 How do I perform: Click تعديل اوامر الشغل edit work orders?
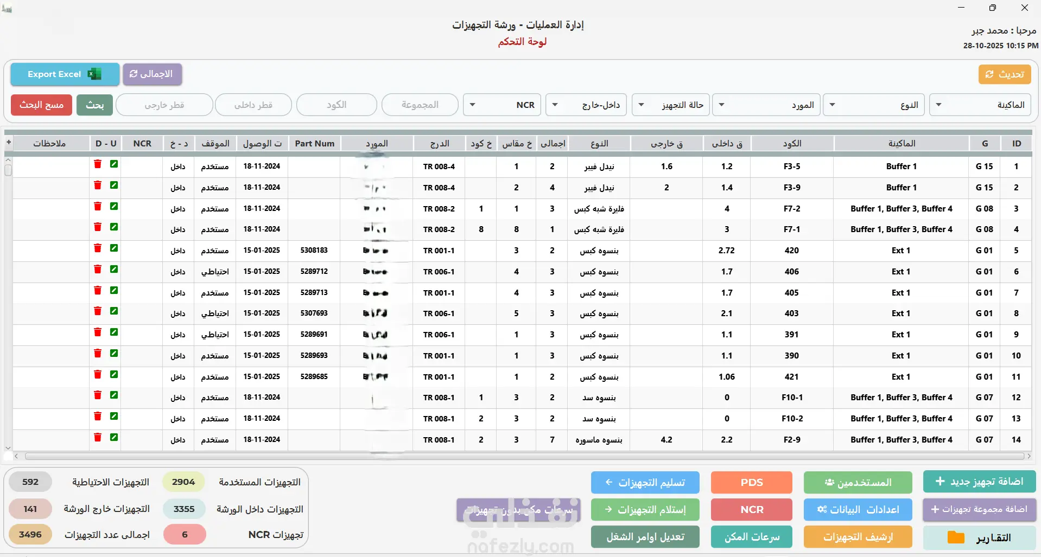(645, 537)
